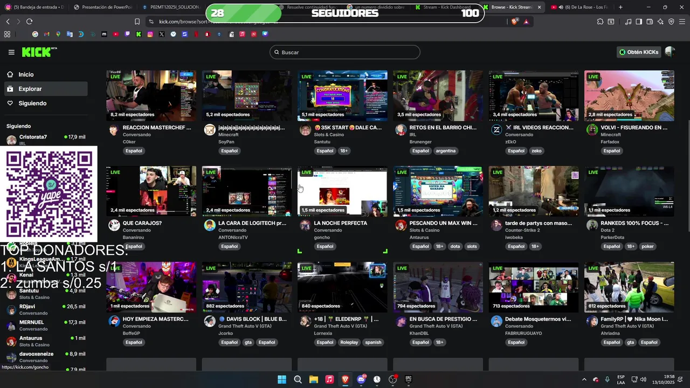Open REACCION MASTERCHEF stream thumbnail
The width and height of the screenshot is (690, 388).
click(x=151, y=95)
